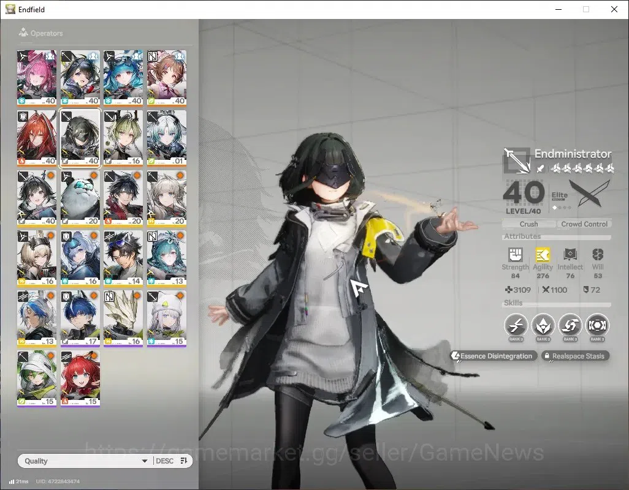Open the third skill swirl icon

(x=570, y=325)
